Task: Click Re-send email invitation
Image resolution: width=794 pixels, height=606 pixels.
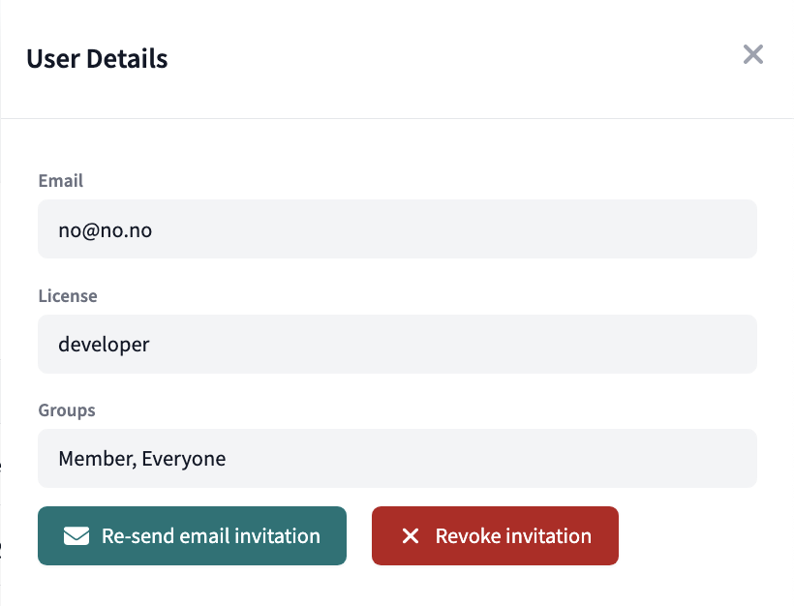Action: click(192, 535)
